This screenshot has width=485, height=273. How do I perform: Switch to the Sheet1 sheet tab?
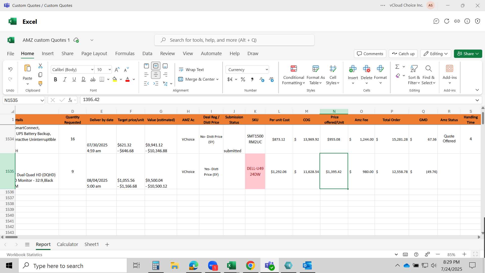91,244
